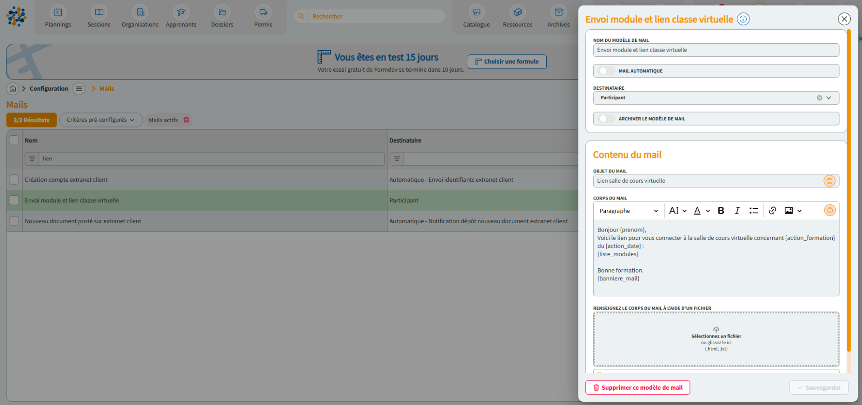The height and width of the screenshot is (405, 862).
Task: Go to the Catalogue section
Action: tap(476, 17)
